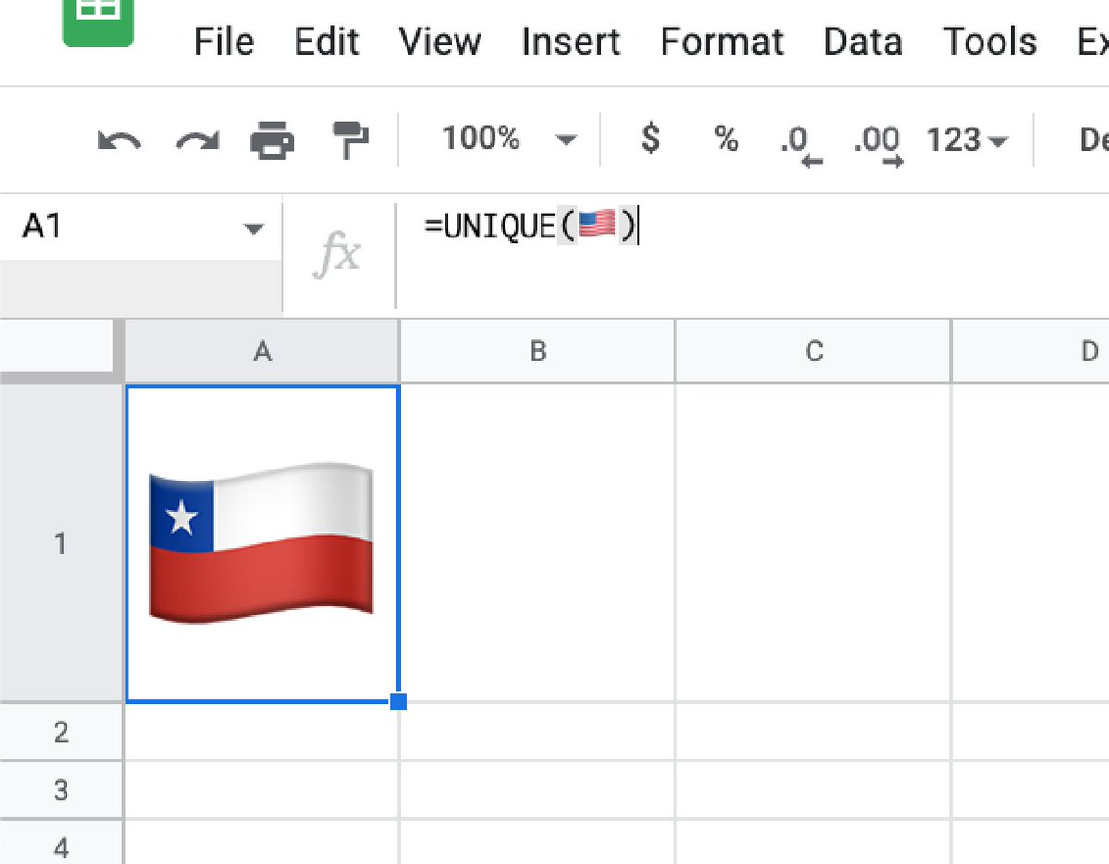
Task: Open the zoom 100% dropdown
Action: tap(508, 140)
